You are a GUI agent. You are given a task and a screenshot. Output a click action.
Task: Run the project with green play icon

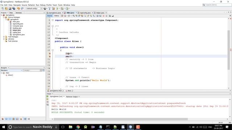coord(57,9)
